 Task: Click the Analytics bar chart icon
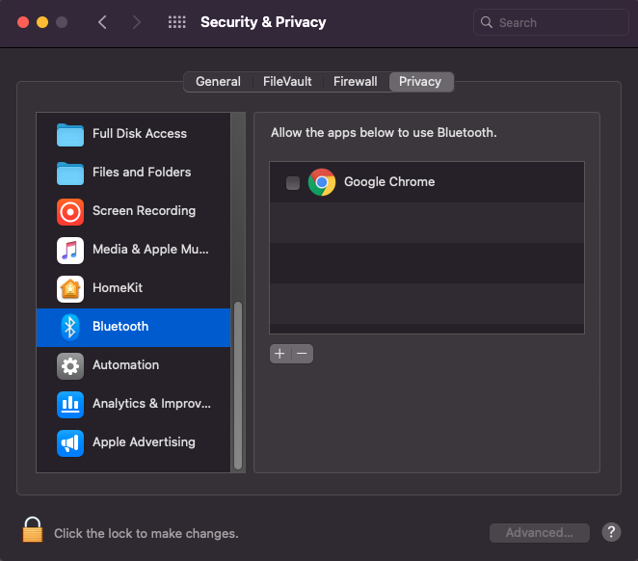70,405
